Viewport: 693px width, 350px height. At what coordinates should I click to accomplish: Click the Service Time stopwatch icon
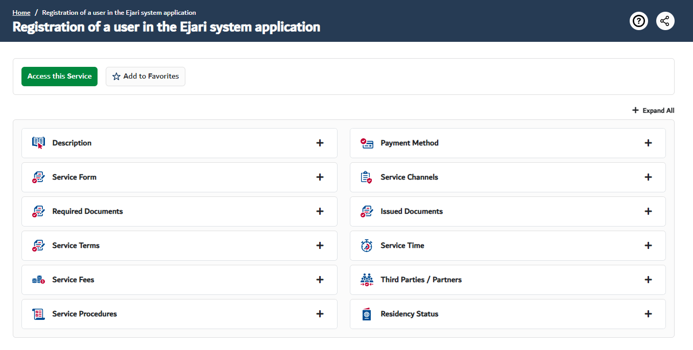367,245
